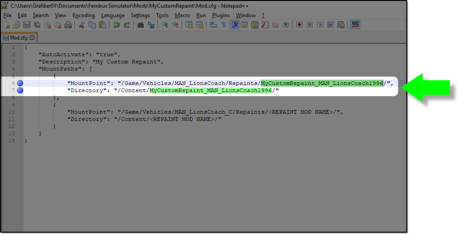The width and height of the screenshot is (458, 234).
Task: Open the Language menu
Action: 113,15
